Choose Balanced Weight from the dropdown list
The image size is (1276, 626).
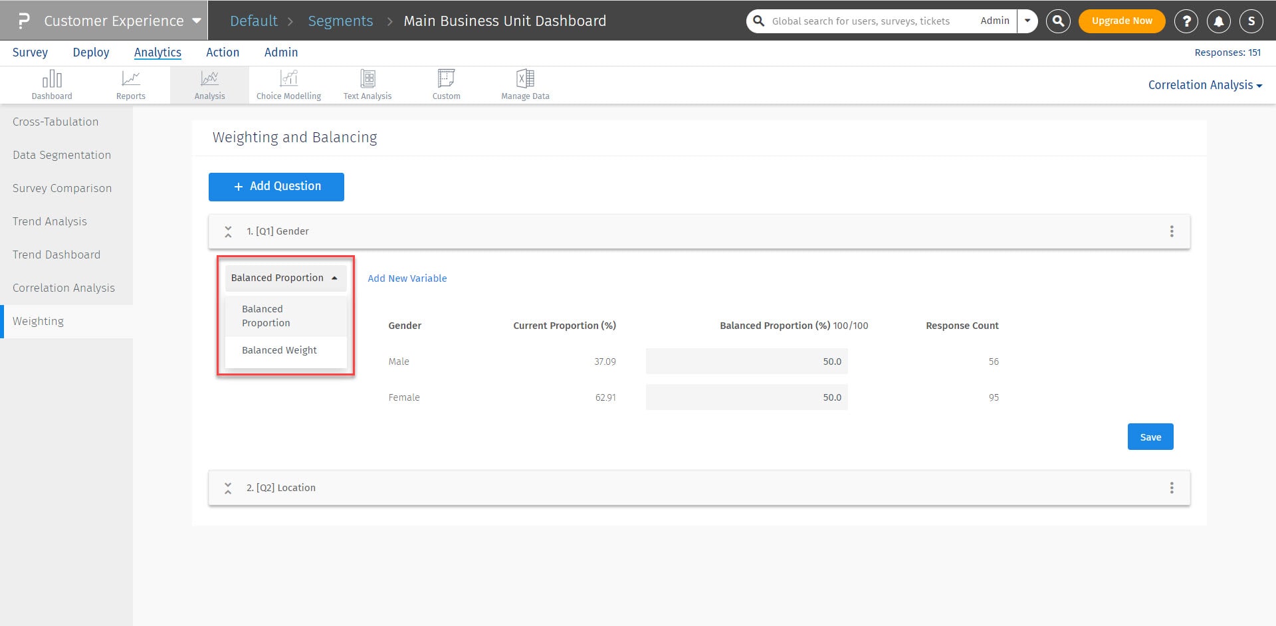pos(279,350)
